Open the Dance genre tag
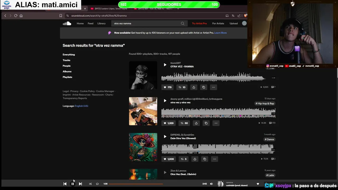 pyautogui.click(x=269, y=139)
